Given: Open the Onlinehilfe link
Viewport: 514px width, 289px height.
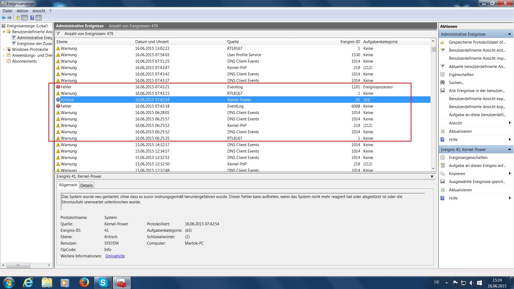Looking at the screenshot, I should tap(115, 256).
